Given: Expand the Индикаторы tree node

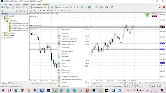Looking at the screenshot, I should point(2,33).
